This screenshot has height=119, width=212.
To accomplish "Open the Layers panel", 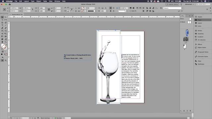I will coord(200,23).
